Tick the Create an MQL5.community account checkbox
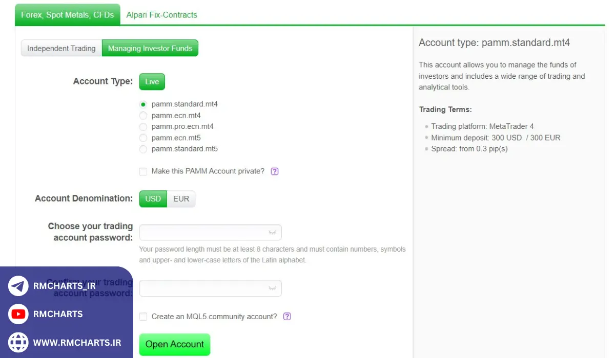Image resolution: width=615 pixels, height=358 pixels. 143,317
